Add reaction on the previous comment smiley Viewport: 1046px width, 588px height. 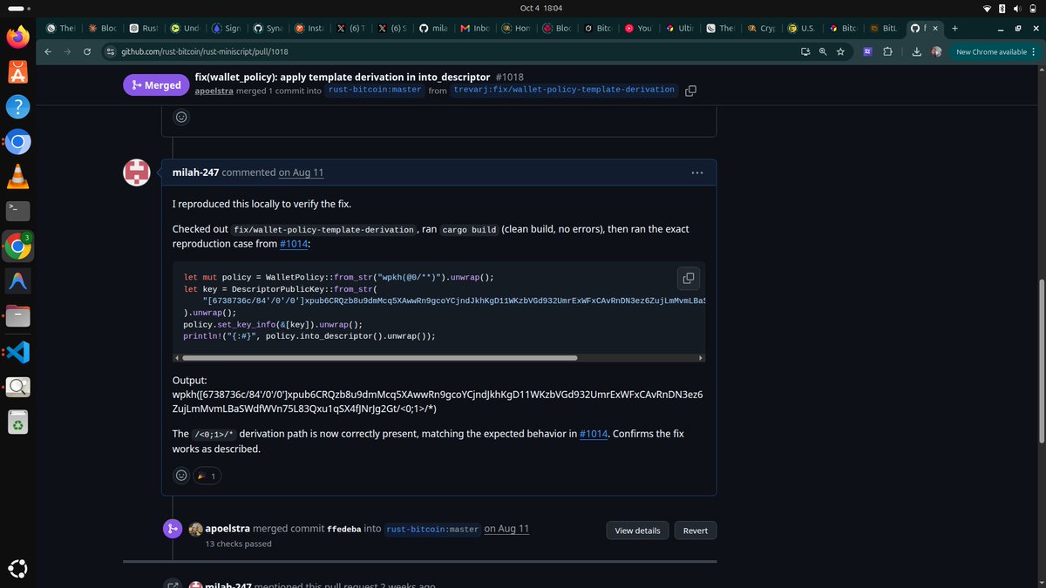(x=181, y=117)
